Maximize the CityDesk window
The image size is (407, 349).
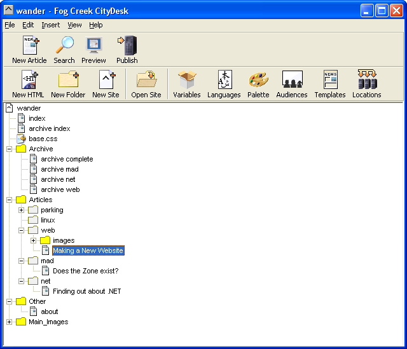(382, 11)
